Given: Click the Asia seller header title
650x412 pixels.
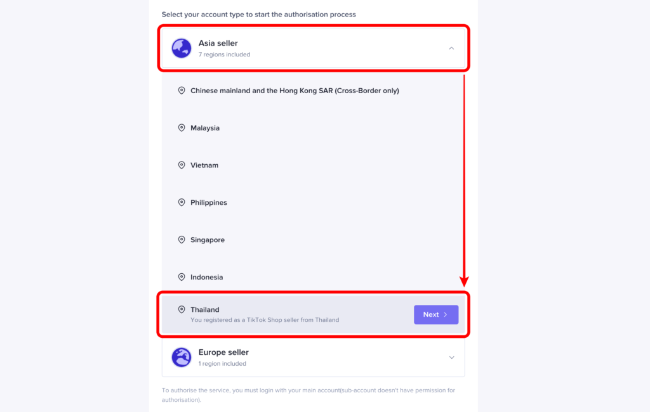Looking at the screenshot, I should pyautogui.click(x=218, y=43).
